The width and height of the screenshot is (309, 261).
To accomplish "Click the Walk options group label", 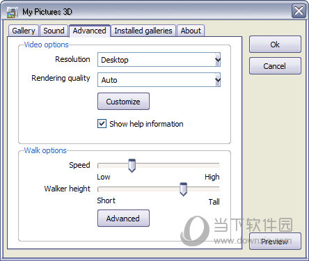I will click(x=45, y=150).
